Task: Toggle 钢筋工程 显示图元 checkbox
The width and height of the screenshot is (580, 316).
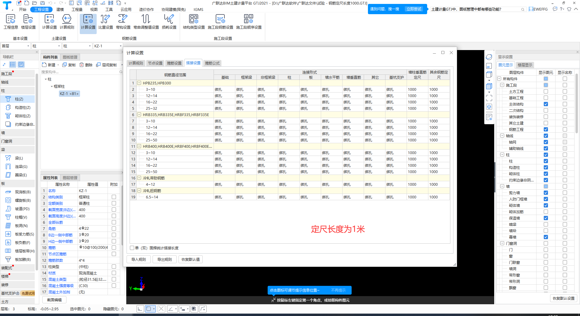Action: pyautogui.click(x=546, y=129)
